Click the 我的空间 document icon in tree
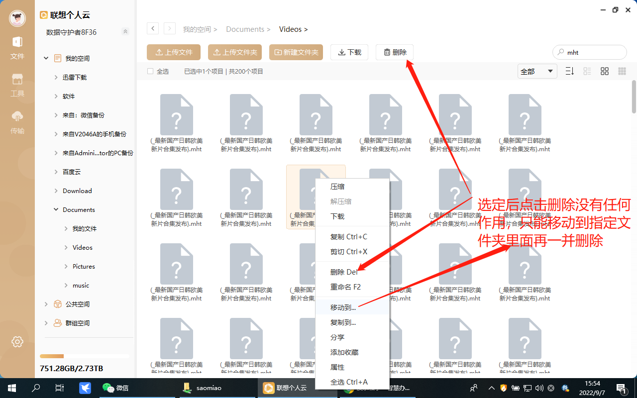This screenshot has height=398, width=637. [58, 58]
